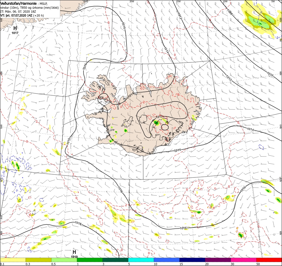Click the pink 30 mm legend swatch

pyautogui.click(x=244, y=260)
